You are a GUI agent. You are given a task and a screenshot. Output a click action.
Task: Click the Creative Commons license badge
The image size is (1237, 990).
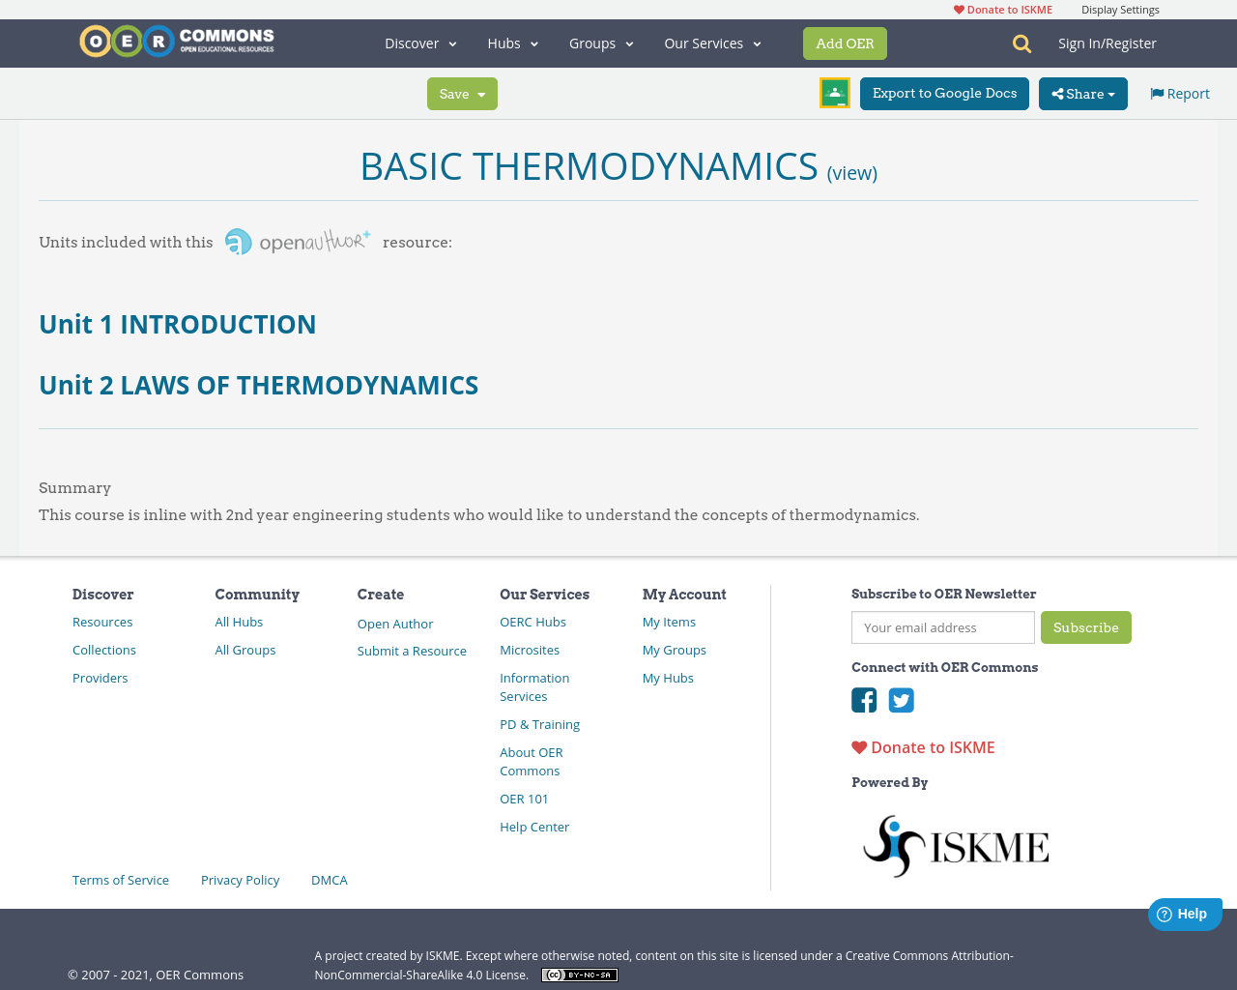[x=579, y=975]
